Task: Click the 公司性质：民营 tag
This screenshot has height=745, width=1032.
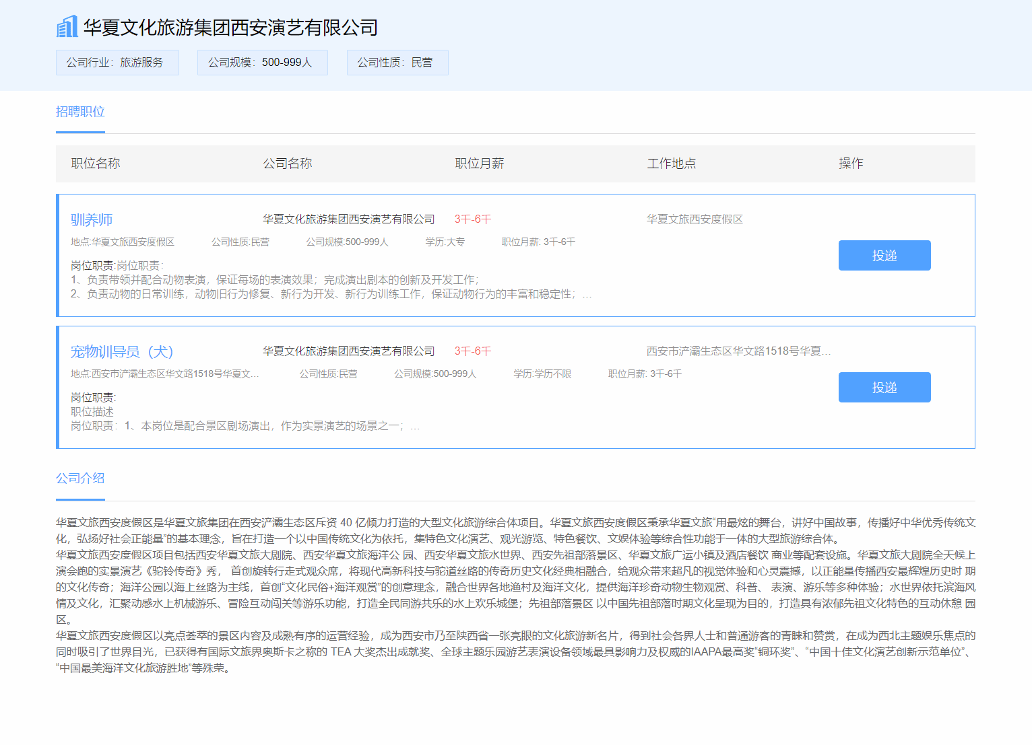Action: [397, 63]
